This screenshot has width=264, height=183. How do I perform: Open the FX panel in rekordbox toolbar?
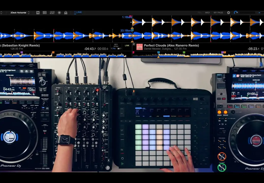[38, 13]
